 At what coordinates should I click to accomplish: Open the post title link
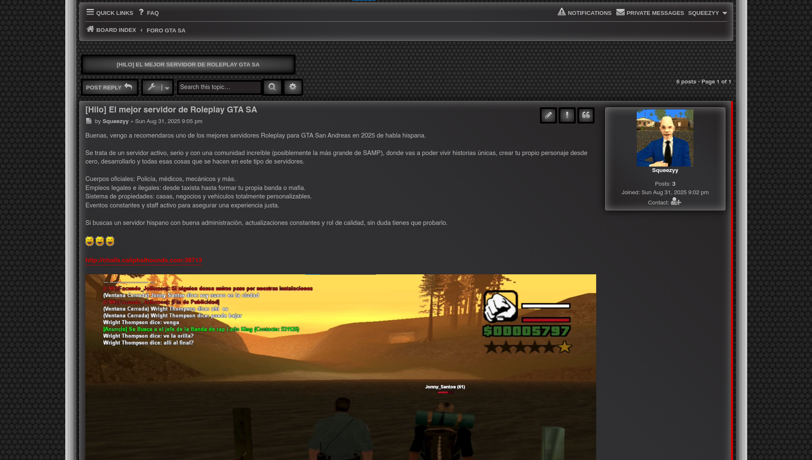pos(171,109)
